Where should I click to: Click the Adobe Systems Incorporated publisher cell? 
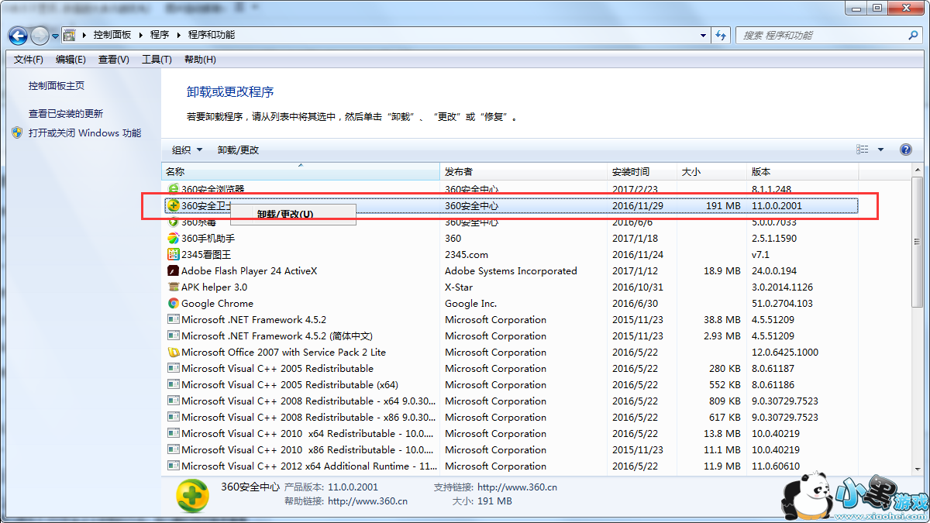(511, 271)
